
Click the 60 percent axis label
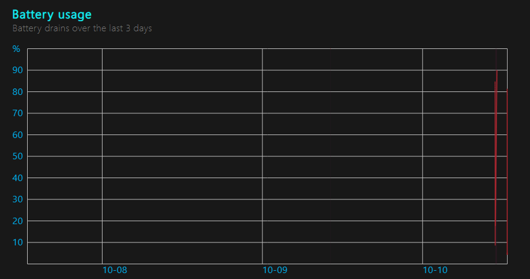(18, 134)
